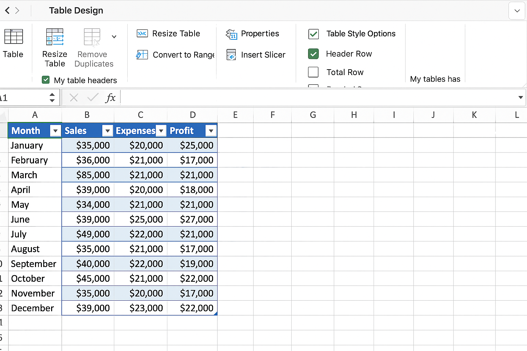Open the Expenses column filter dropdown
This screenshot has width=527, height=351.
coord(161,131)
